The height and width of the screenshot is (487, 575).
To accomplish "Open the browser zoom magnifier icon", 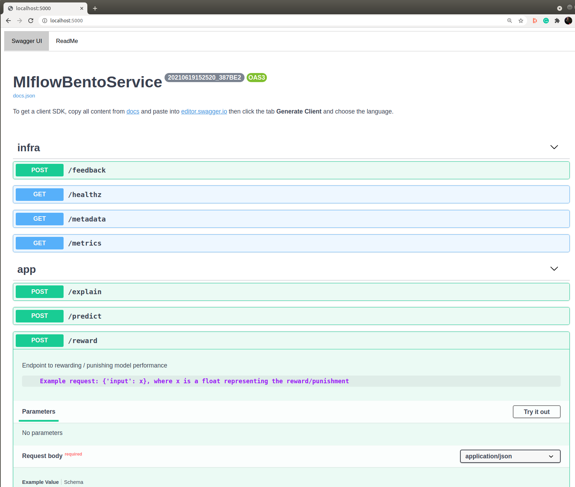I will (x=510, y=21).
